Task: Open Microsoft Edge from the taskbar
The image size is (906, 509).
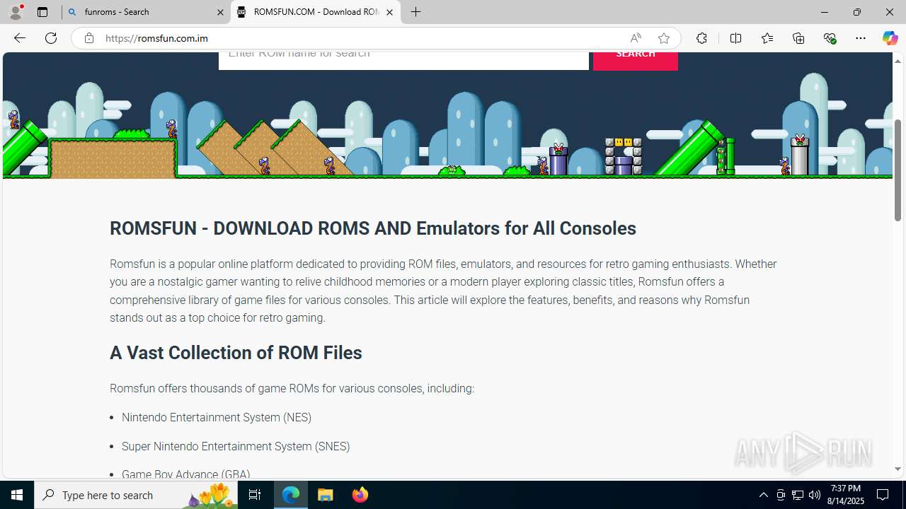Action: pyautogui.click(x=291, y=495)
